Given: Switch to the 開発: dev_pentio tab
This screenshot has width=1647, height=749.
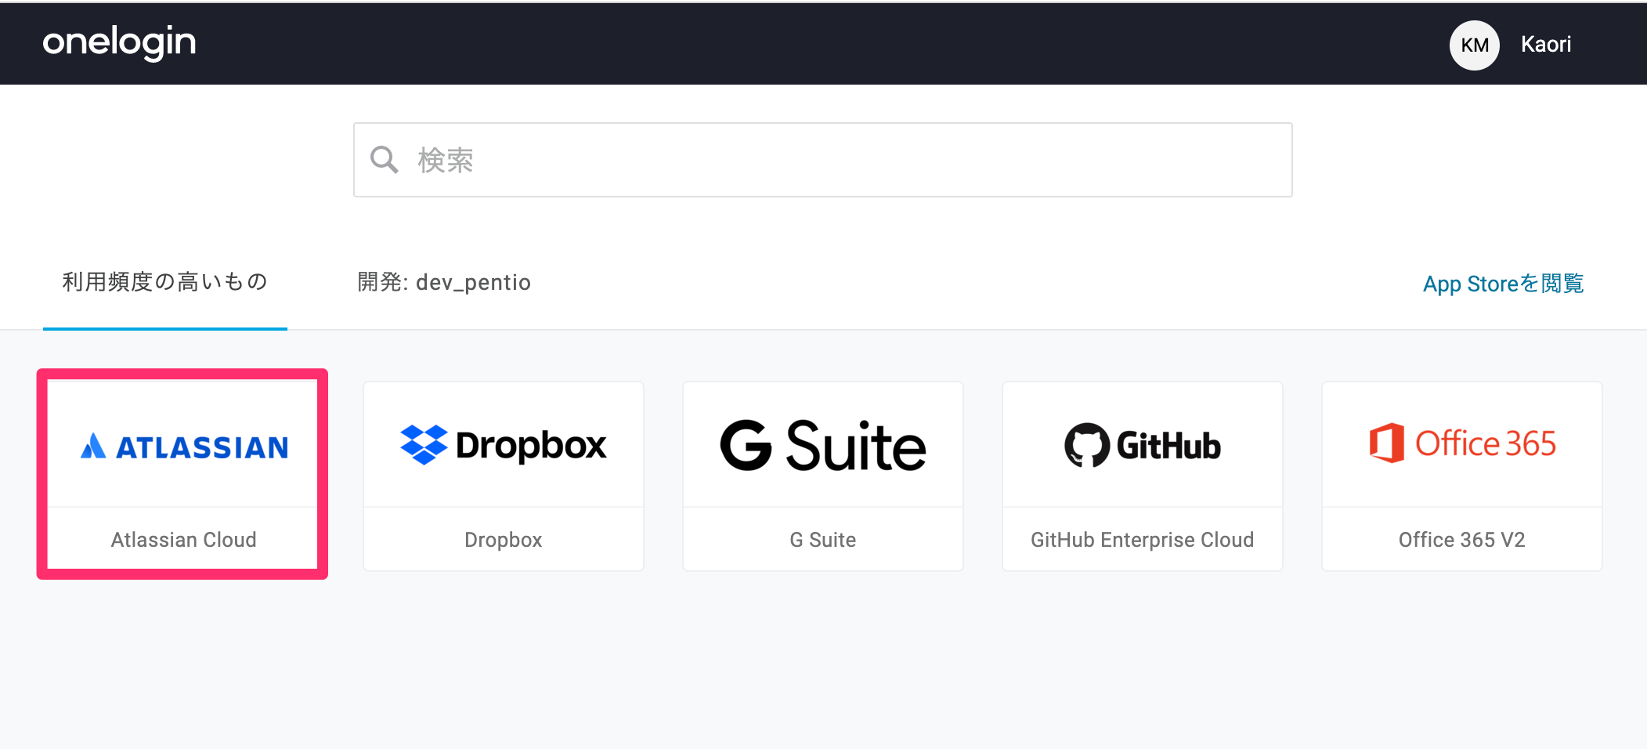Looking at the screenshot, I should (444, 282).
